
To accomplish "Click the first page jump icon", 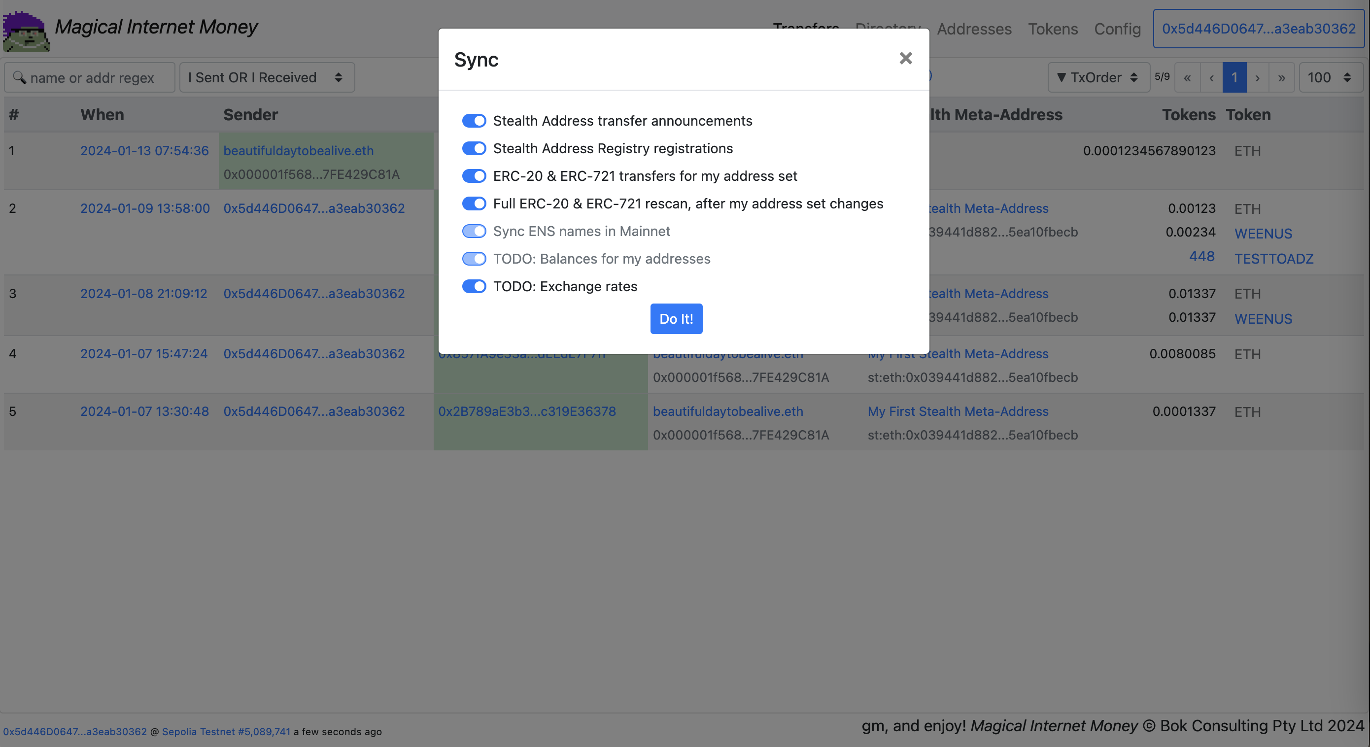I will (x=1188, y=77).
